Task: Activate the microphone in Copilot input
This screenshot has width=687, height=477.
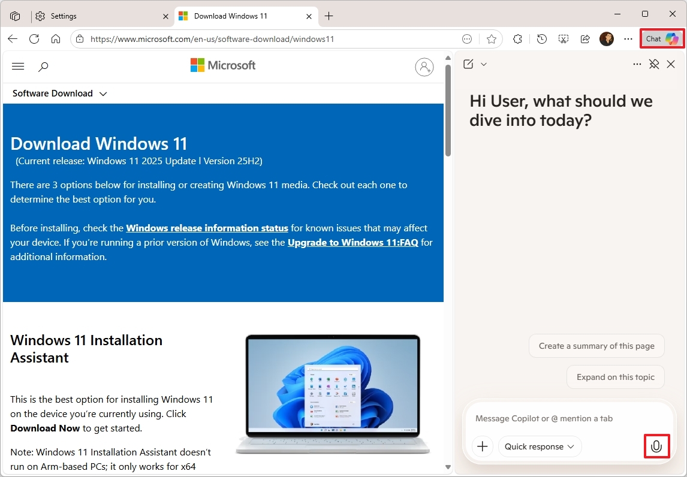Action: [x=656, y=446]
